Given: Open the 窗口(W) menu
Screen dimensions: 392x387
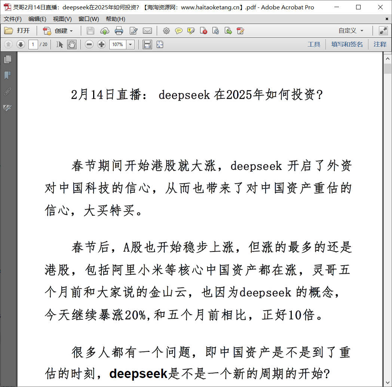Looking at the screenshot, I should pyautogui.click(x=89, y=19).
